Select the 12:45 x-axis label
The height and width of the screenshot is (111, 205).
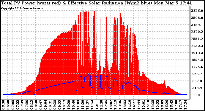(106, 105)
